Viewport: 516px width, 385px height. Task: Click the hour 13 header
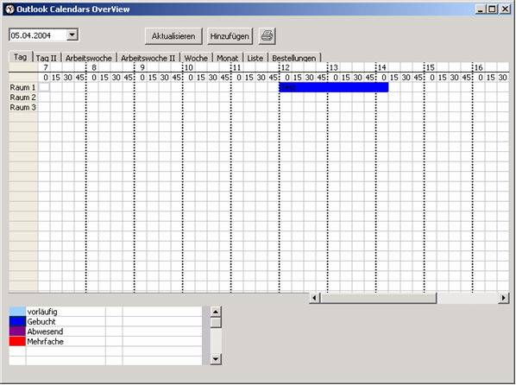[x=334, y=67]
